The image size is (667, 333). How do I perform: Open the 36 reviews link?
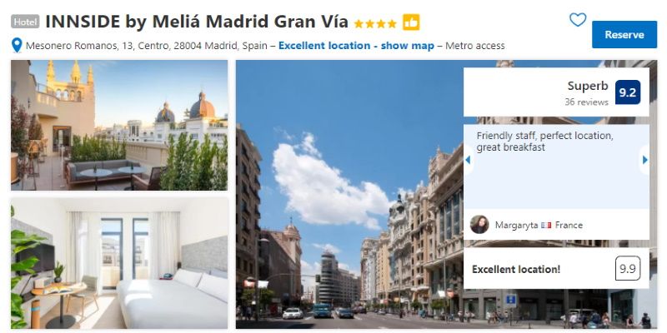(586, 102)
